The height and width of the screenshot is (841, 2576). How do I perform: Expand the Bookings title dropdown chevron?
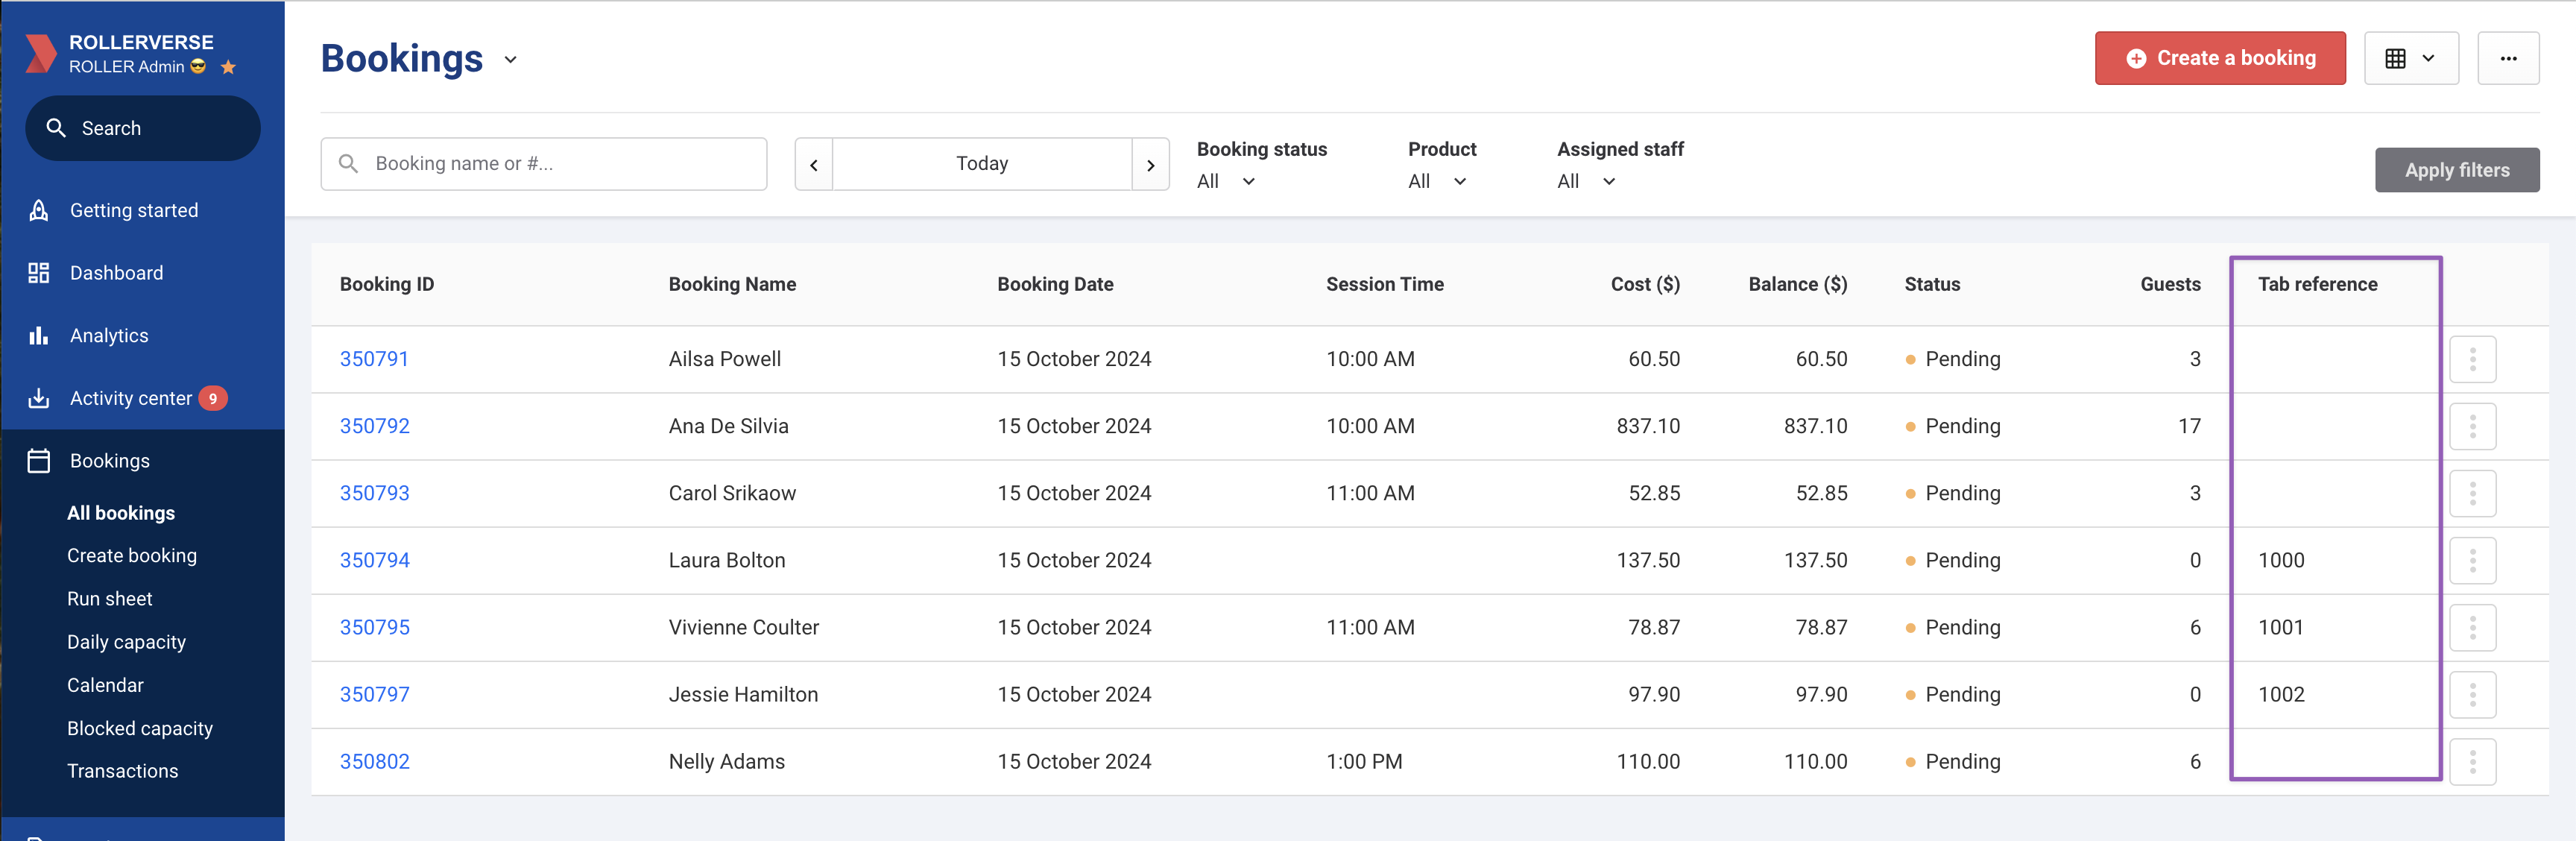[x=511, y=60]
